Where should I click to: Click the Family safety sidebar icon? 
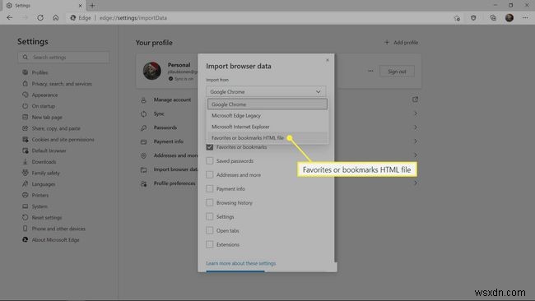pos(25,173)
